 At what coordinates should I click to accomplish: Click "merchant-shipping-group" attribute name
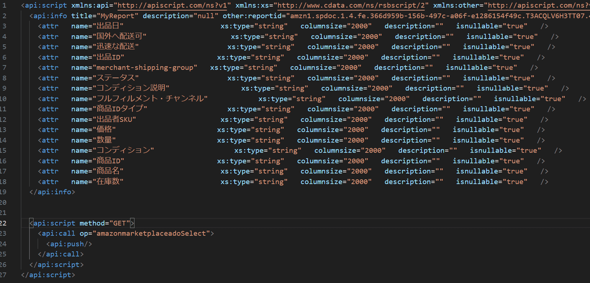(x=145, y=68)
